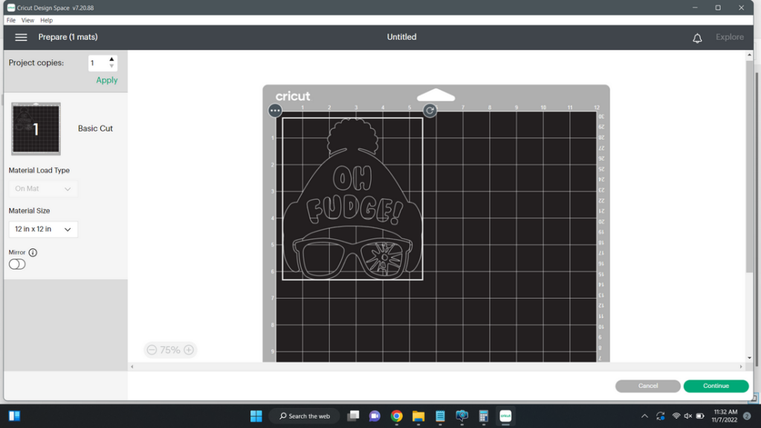Open the Material Load Type dropdown
Screen dimensions: 761x428
point(43,189)
